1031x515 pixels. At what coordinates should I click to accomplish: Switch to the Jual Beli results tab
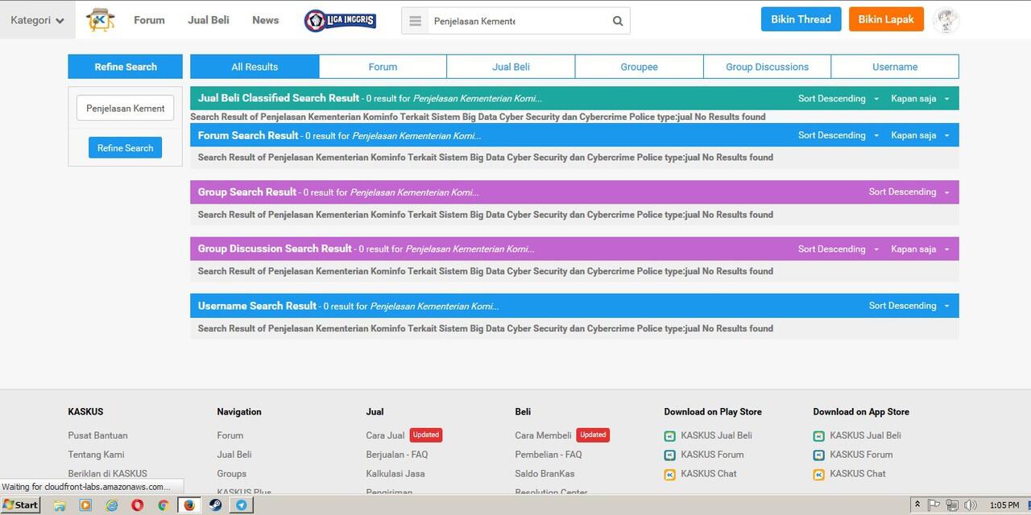(x=511, y=67)
